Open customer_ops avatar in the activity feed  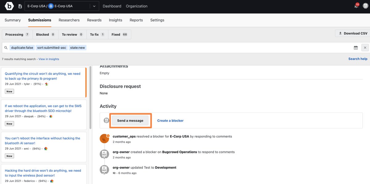(104, 138)
